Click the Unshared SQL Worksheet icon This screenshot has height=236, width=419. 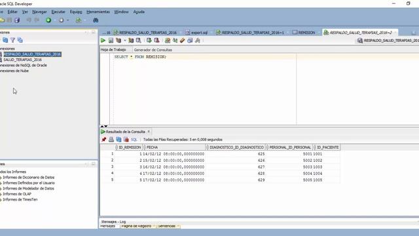click(x=168, y=41)
